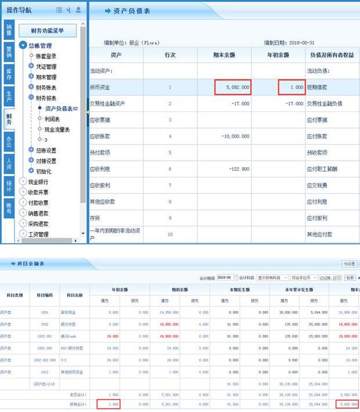
Task: Click the horizontal scroll right arrow under the tree
Action: click(x=75, y=240)
